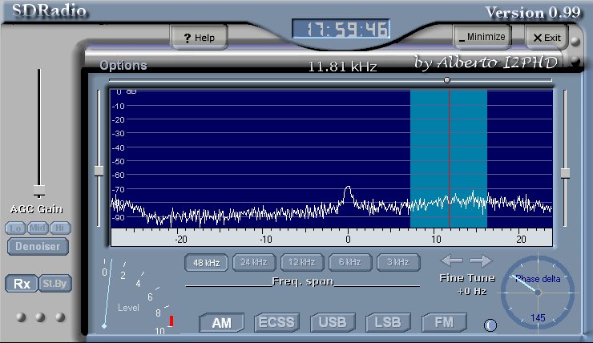This screenshot has width=593, height=343.
Task: Minimize the SDRadio window
Action: (481, 37)
